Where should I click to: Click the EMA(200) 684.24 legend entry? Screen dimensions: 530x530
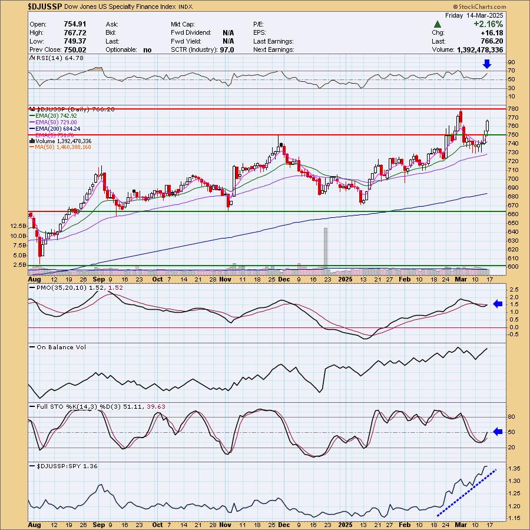coord(55,128)
